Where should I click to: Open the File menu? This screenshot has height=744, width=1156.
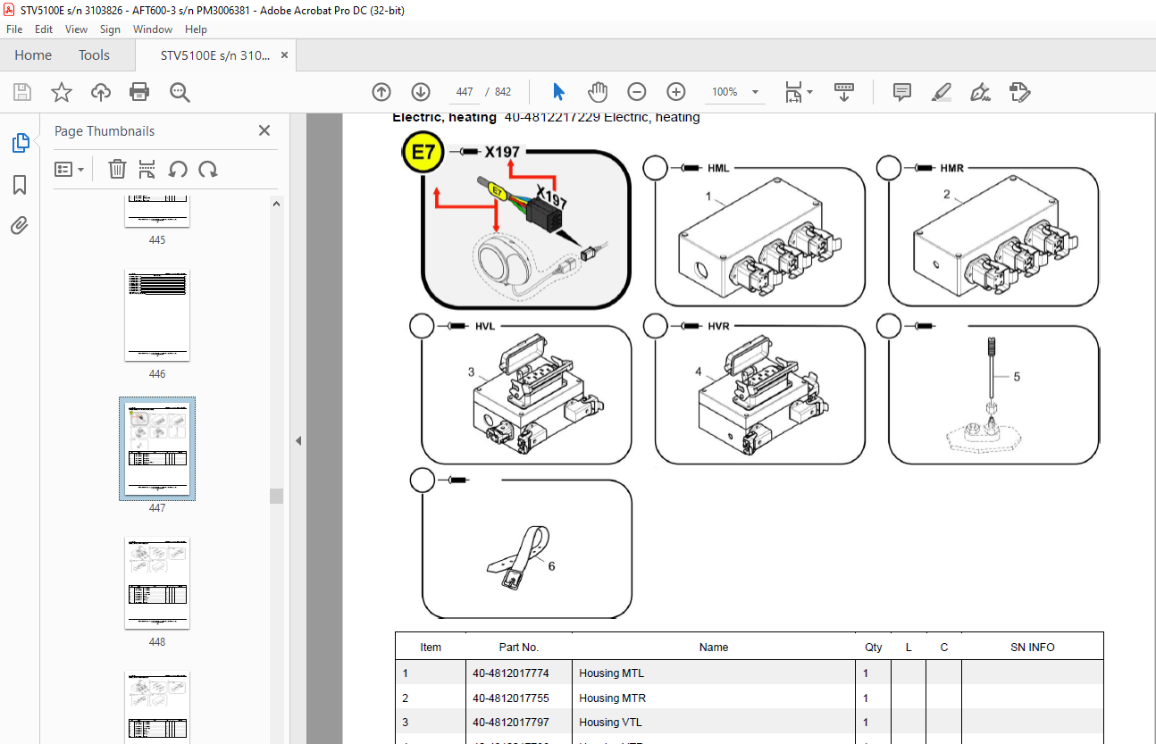click(x=14, y=29)
